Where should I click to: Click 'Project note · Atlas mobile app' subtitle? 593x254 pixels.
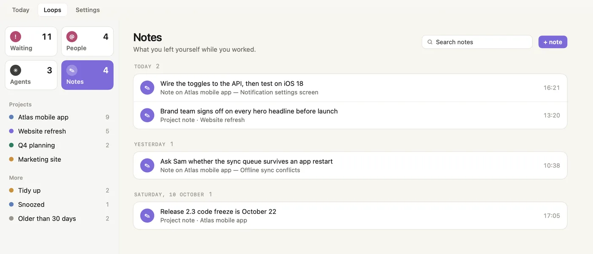click(x=204, y=220)
